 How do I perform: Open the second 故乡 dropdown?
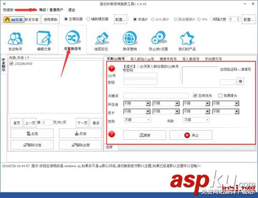(x=166, y=111)
